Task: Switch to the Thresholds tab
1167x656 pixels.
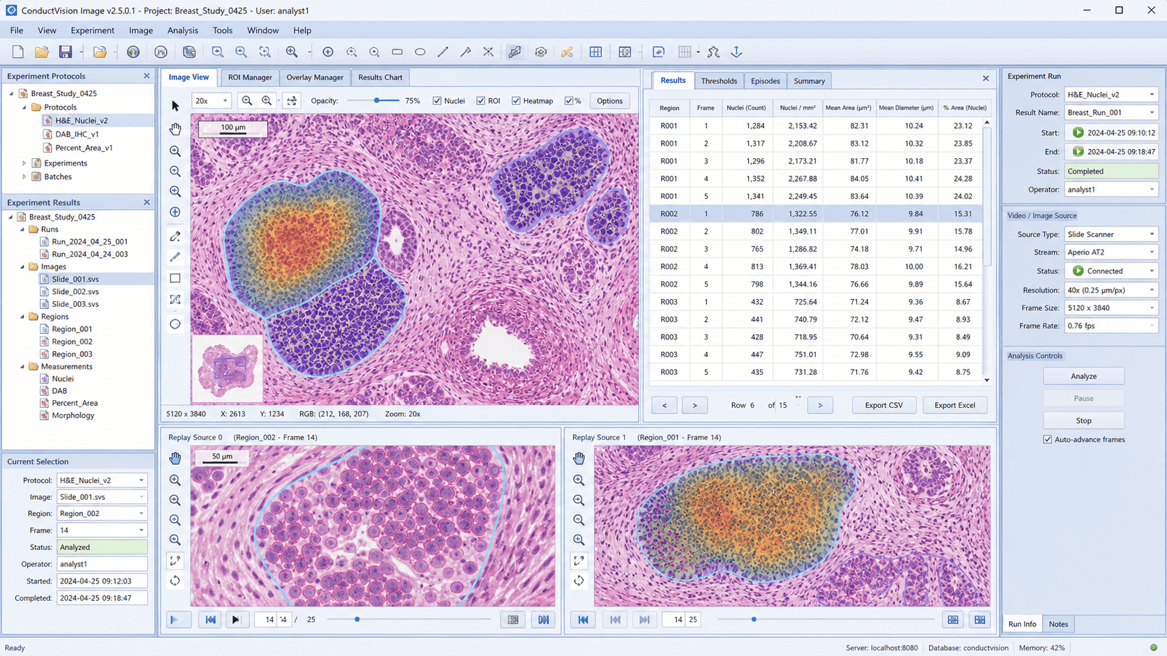Action: coord(719,81)
